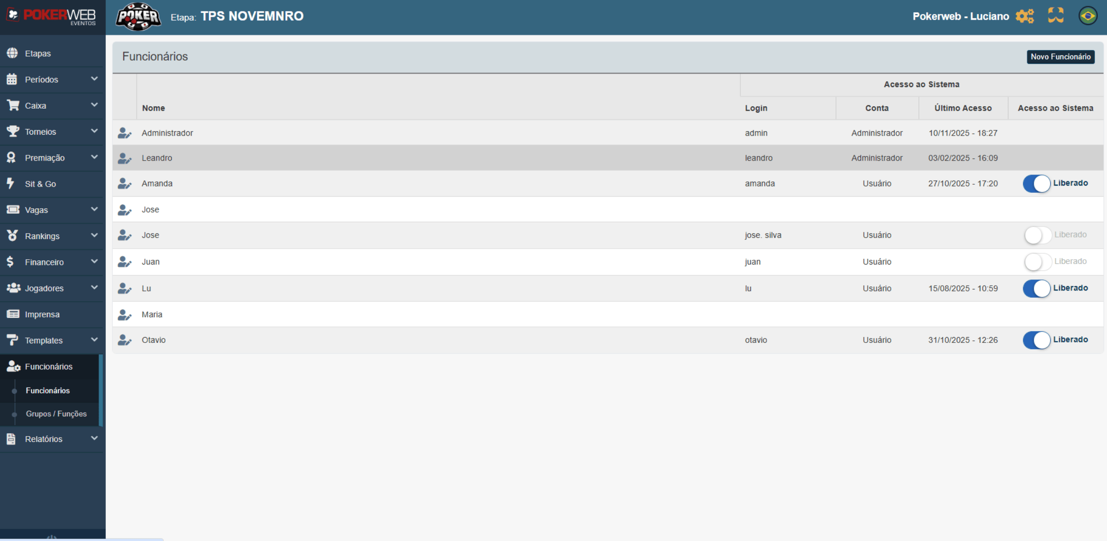Click the Brazil flag language icon
Screen dimensions: 1107x541
coord(1087,16)
